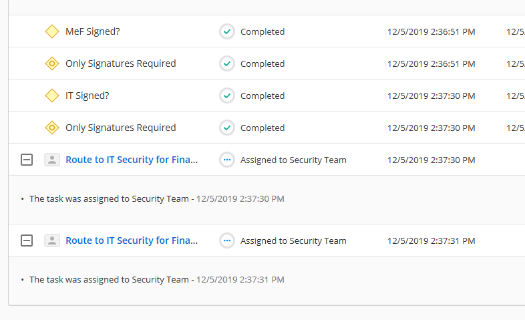The image size is (525, 320).
Task: Click the second Only Signatures Required gateway icon
Action: click(52, 128)
